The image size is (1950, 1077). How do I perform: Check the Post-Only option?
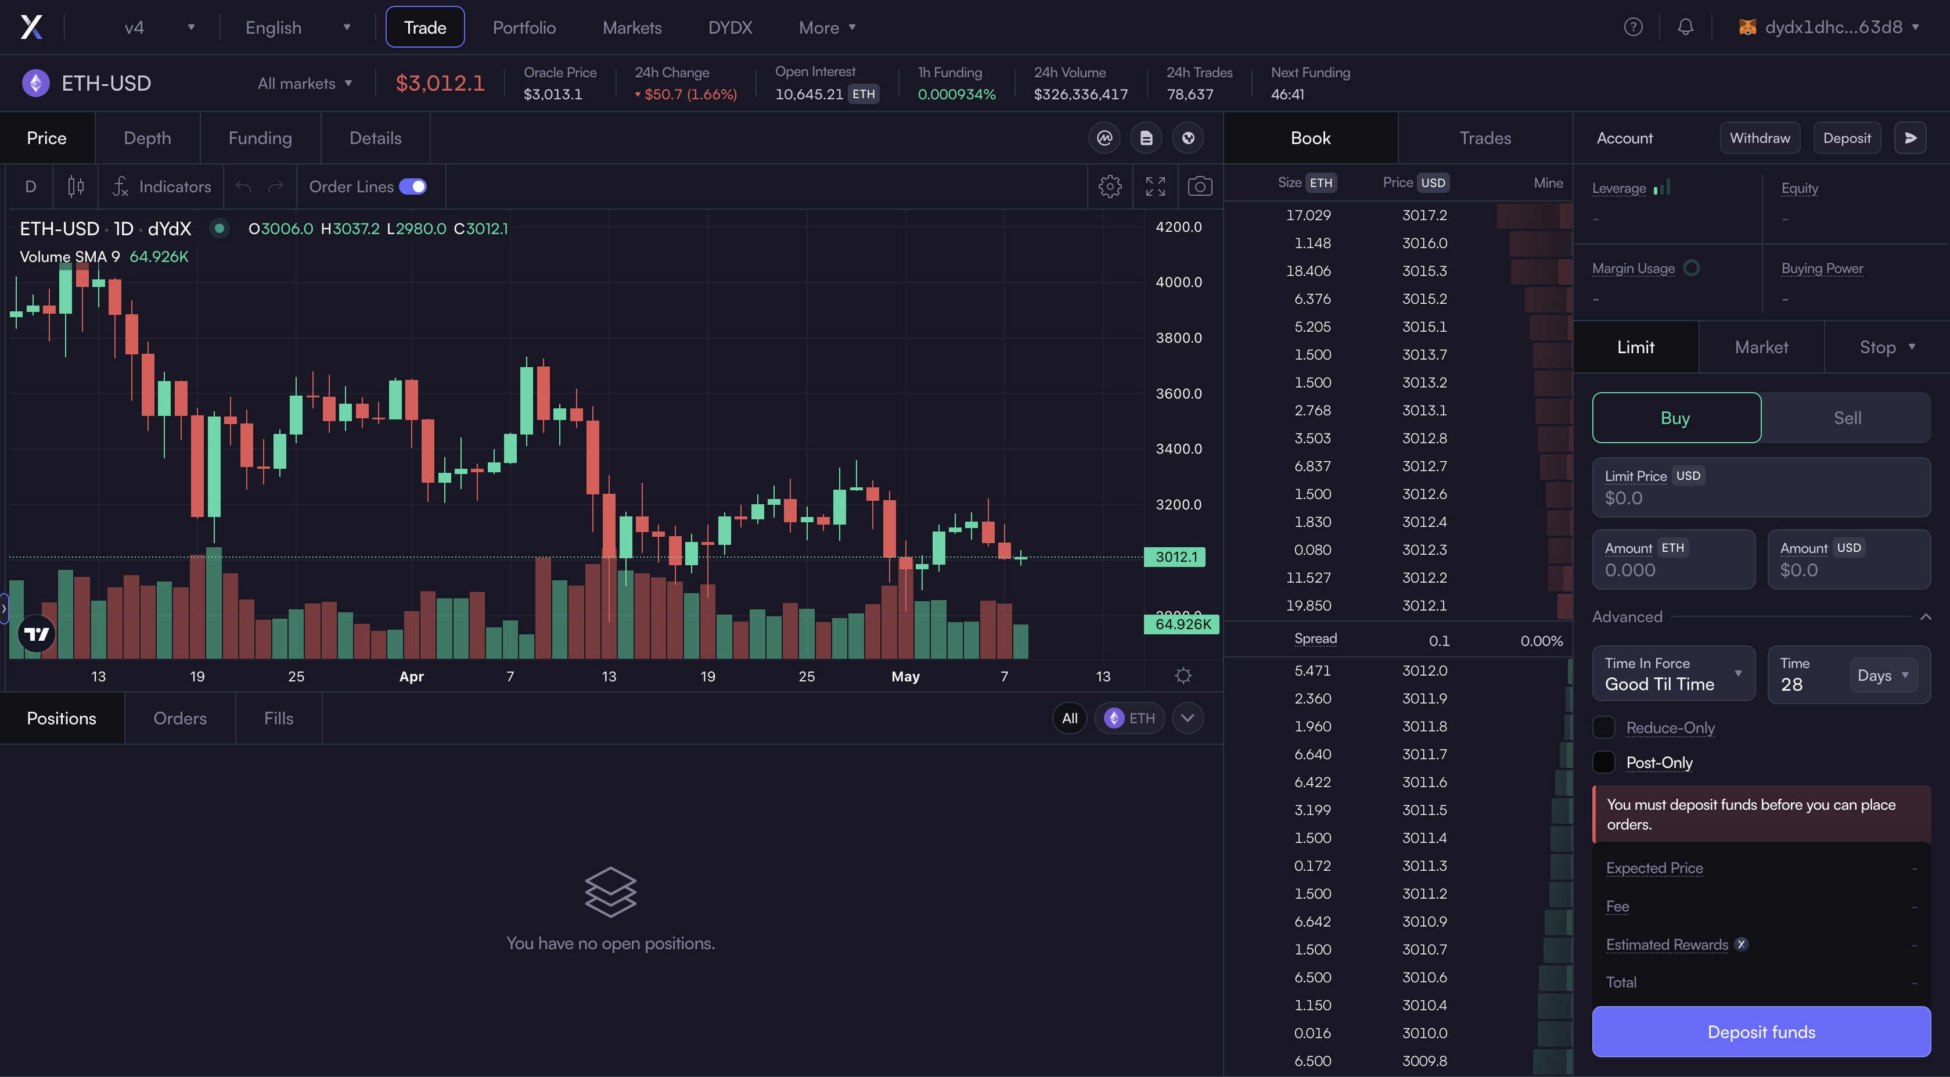pyautogui.click(x=1603, y=762)
